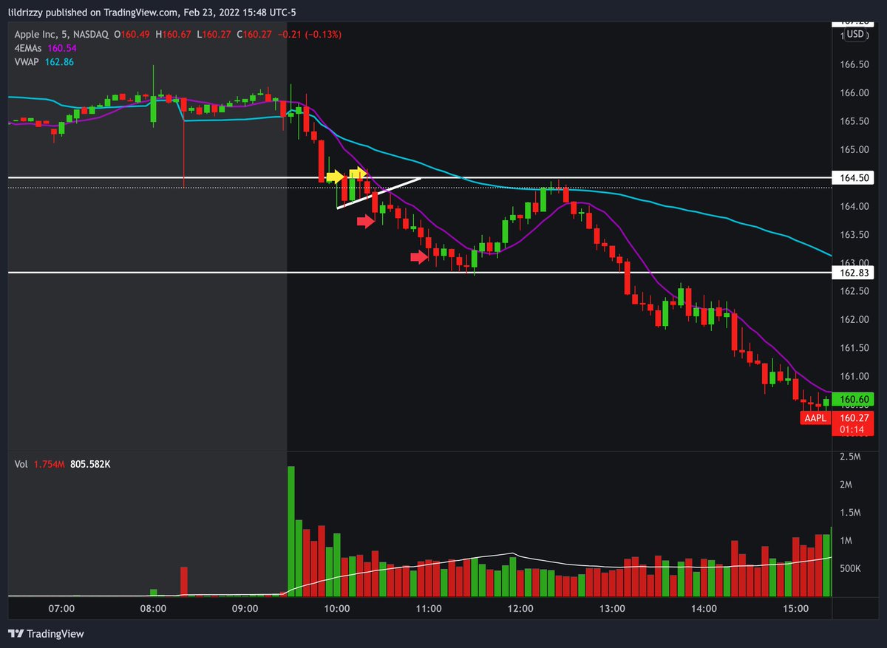887x648 pixels.
Task: Select the red arrow marker below the trendline
Action: coord(365,219)
